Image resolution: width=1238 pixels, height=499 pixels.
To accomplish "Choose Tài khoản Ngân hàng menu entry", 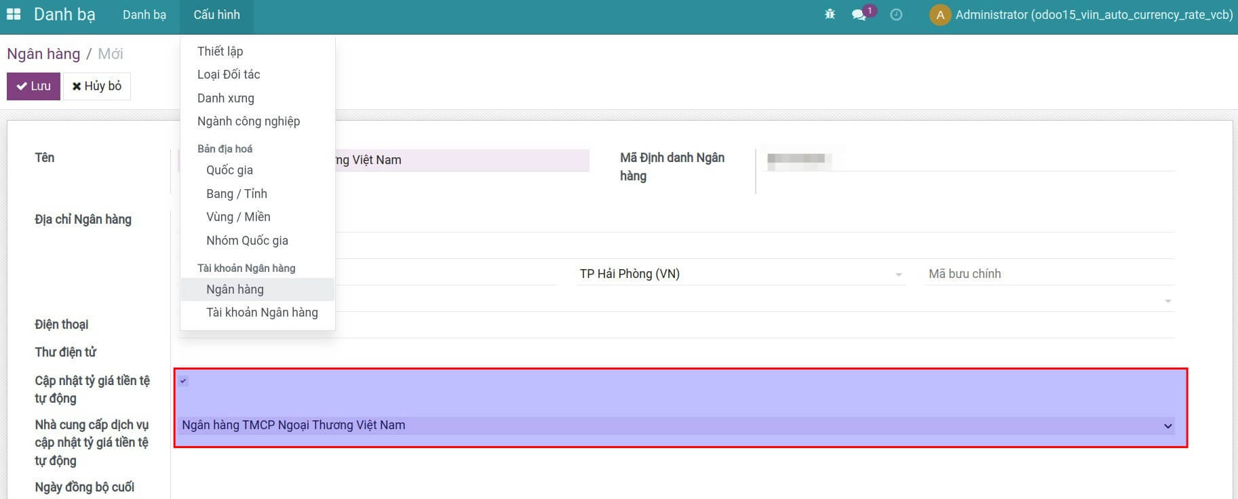I will (262, 313).
